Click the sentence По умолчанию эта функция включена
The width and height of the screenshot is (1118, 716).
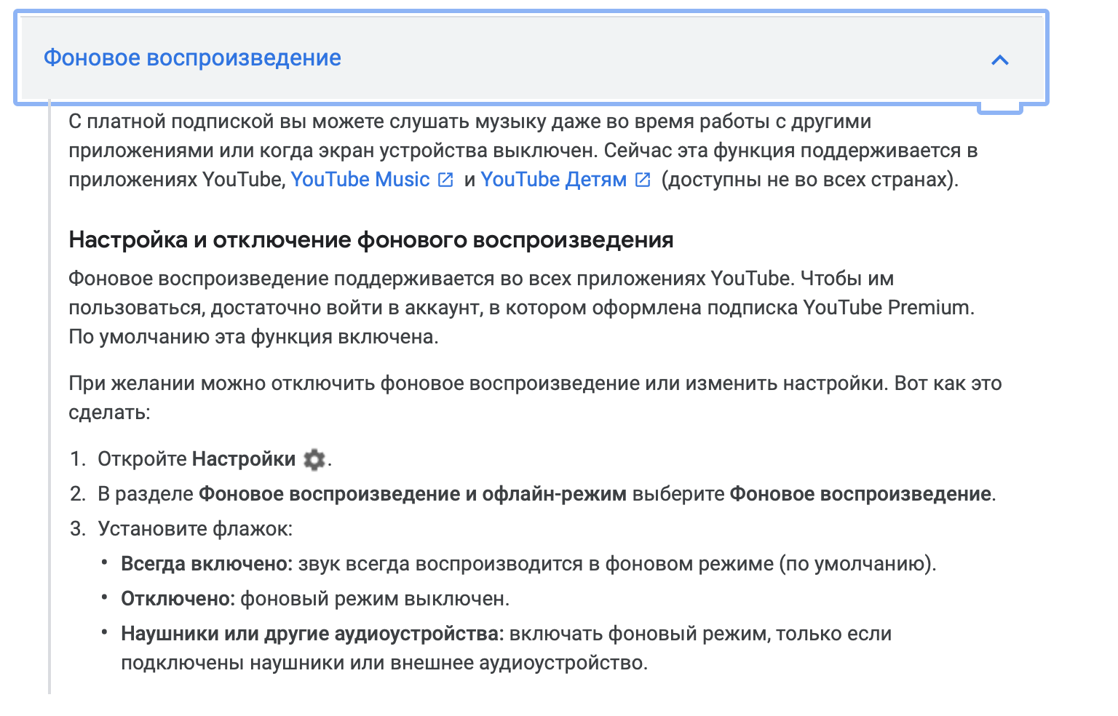coord(253,337)
